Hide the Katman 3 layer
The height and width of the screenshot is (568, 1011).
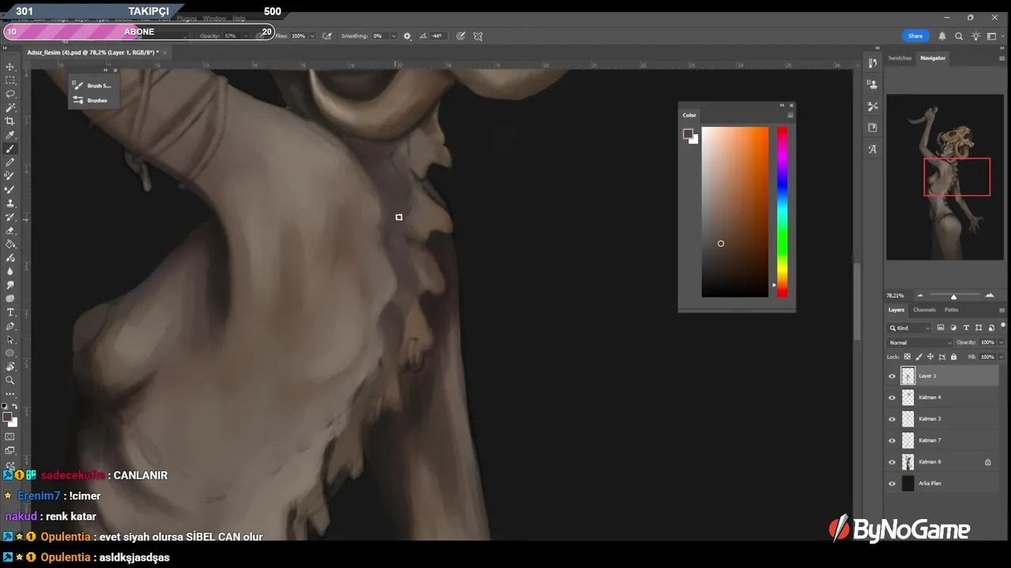point(893,419)
